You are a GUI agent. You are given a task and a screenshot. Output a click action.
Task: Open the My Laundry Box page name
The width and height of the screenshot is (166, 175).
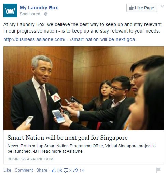tap(39, 8)
